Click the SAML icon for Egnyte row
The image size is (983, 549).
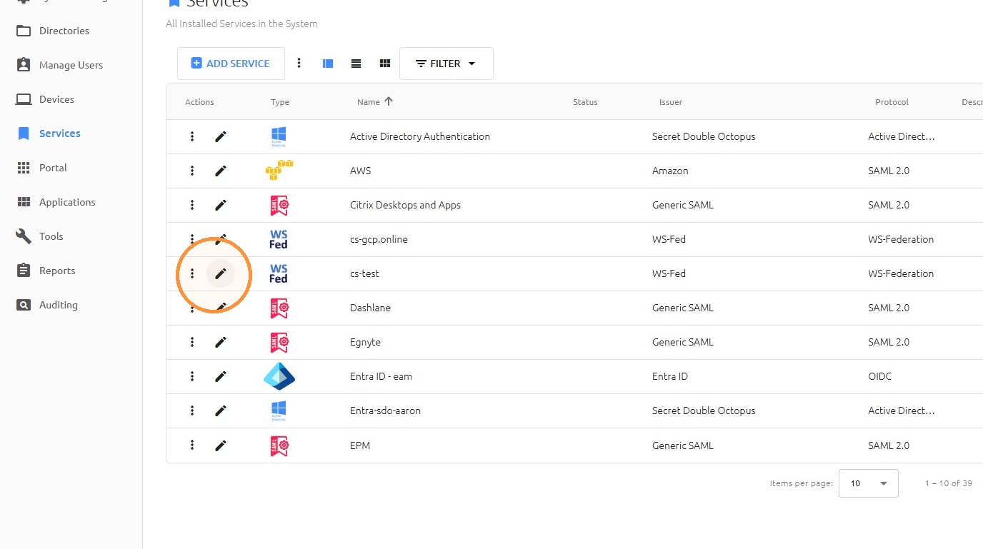tap(279, 342)
